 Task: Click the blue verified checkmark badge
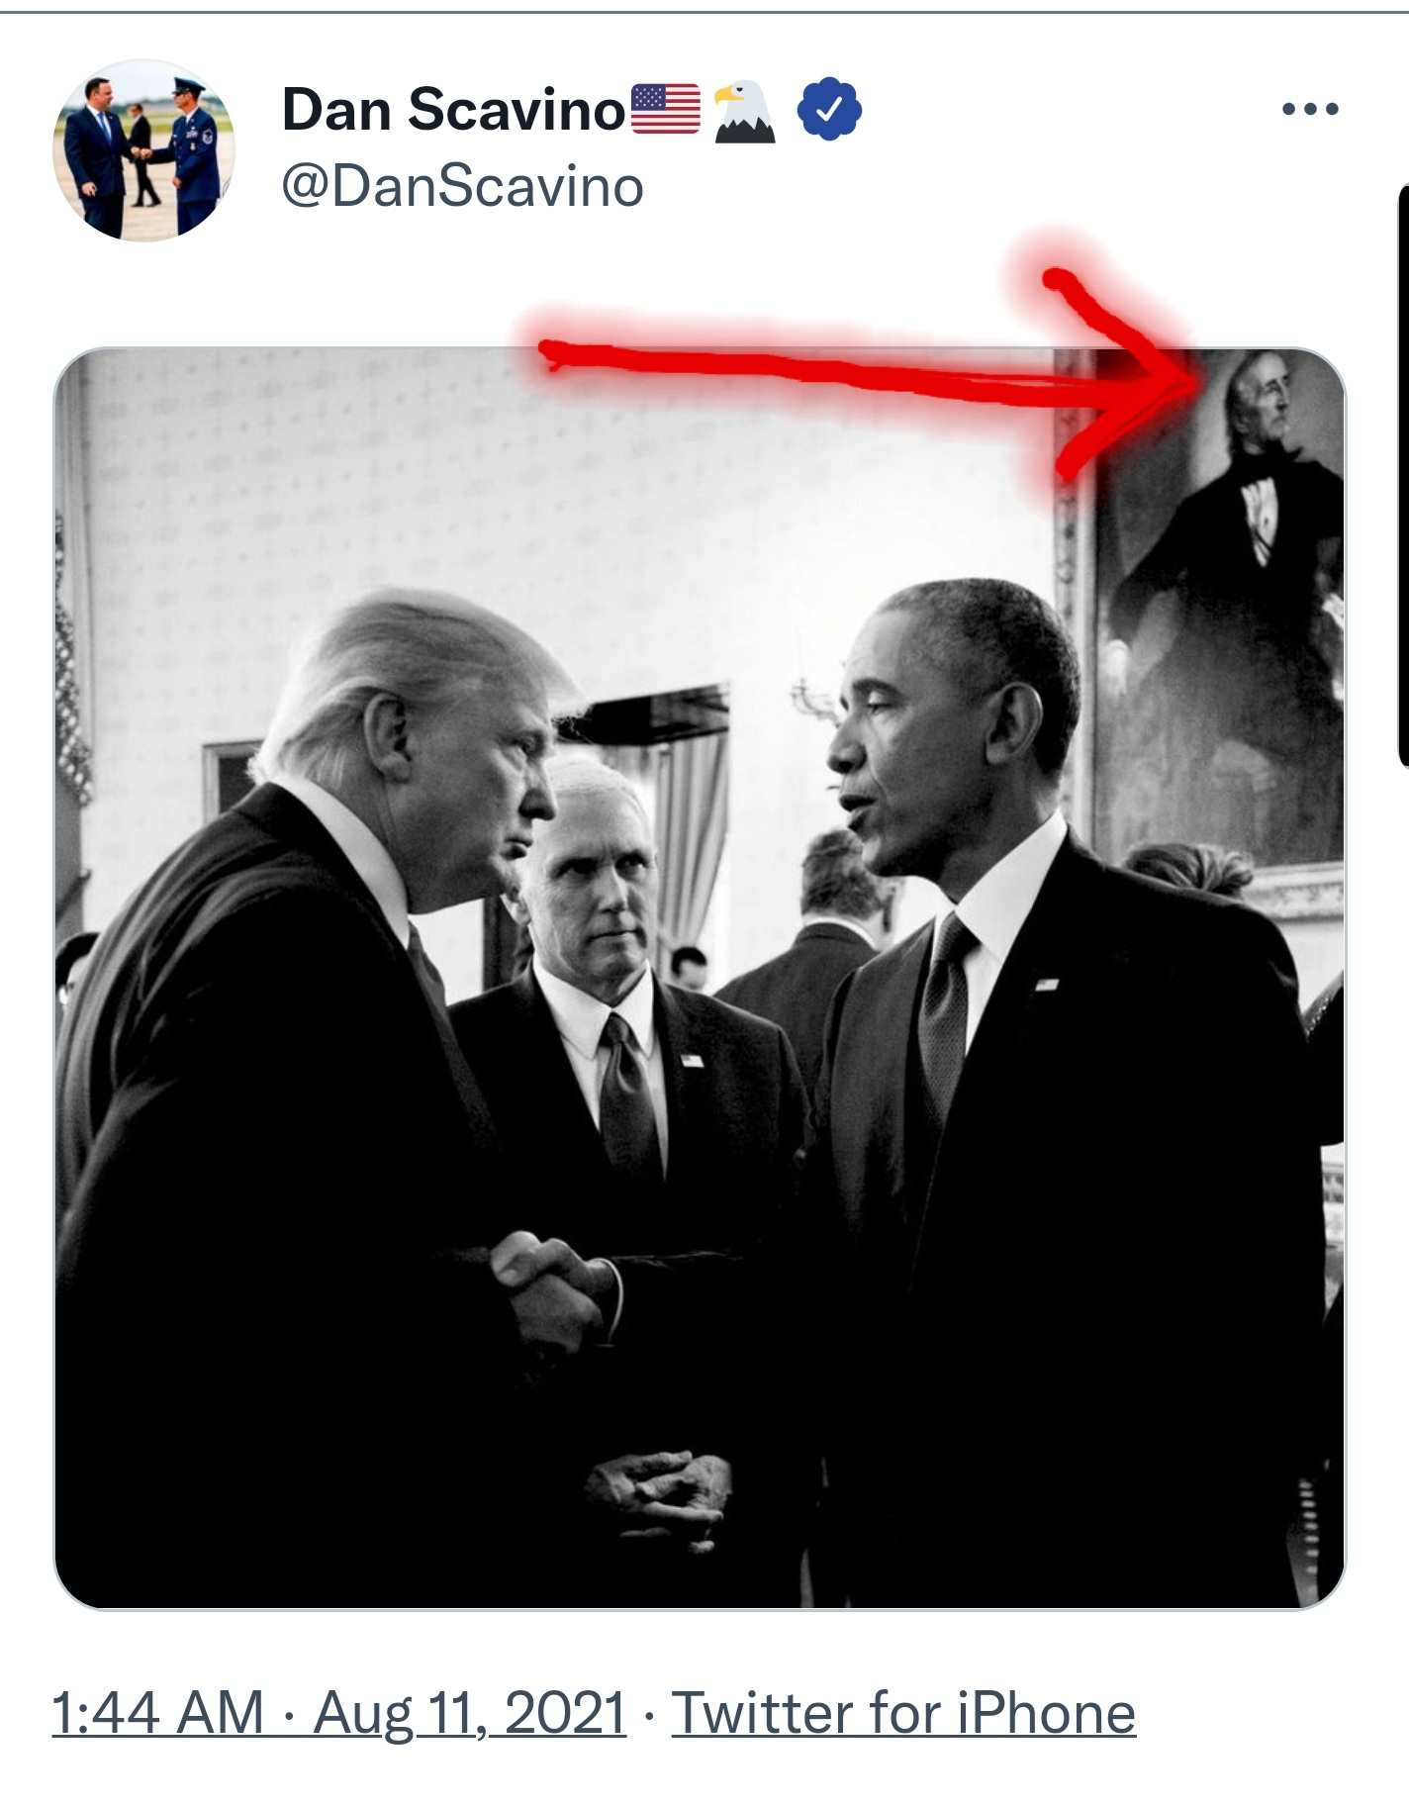829,110
